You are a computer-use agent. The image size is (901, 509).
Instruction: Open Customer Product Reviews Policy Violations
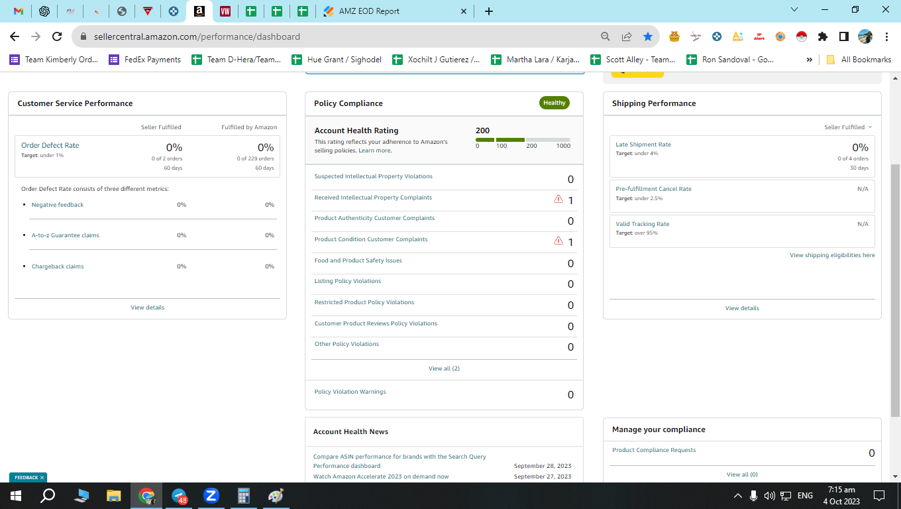(x=376, y=323)
